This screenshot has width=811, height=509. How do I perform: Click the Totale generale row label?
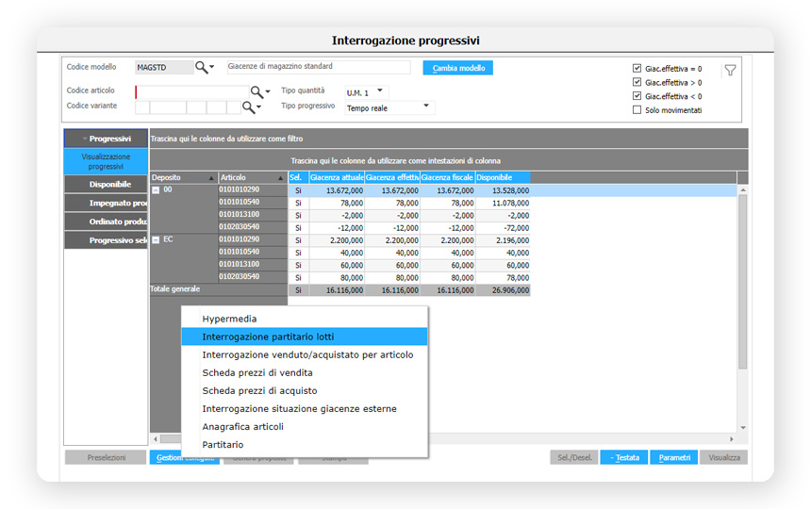pos(174,288)
